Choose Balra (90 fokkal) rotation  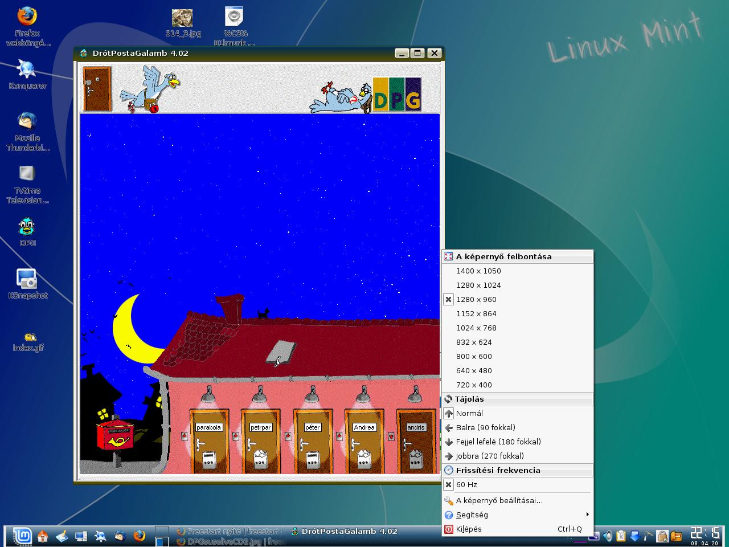click(518, 428)
